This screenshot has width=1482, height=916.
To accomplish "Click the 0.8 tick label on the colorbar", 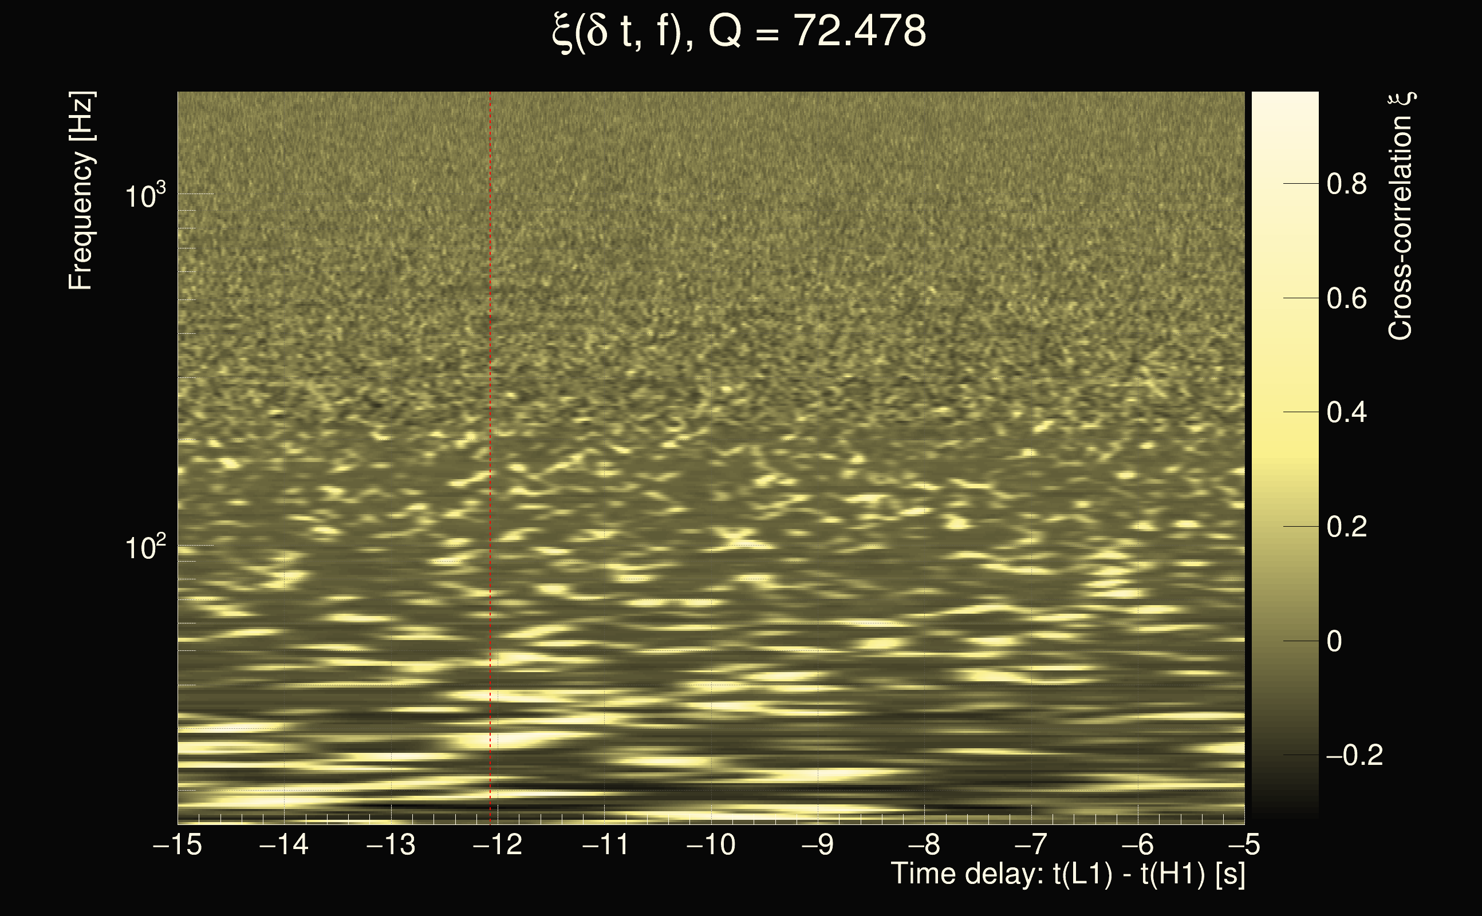I will 1346,184.
